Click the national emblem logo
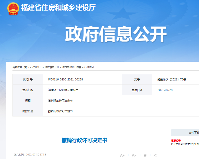199x159 pixels. tap(13, 9)
